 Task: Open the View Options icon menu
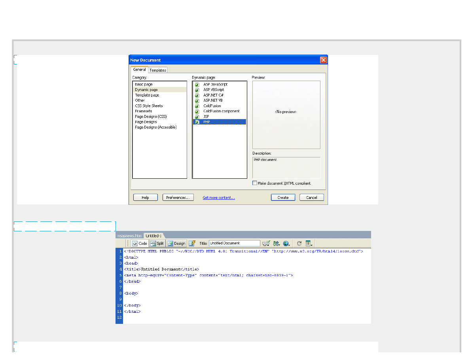click(309, 244)
